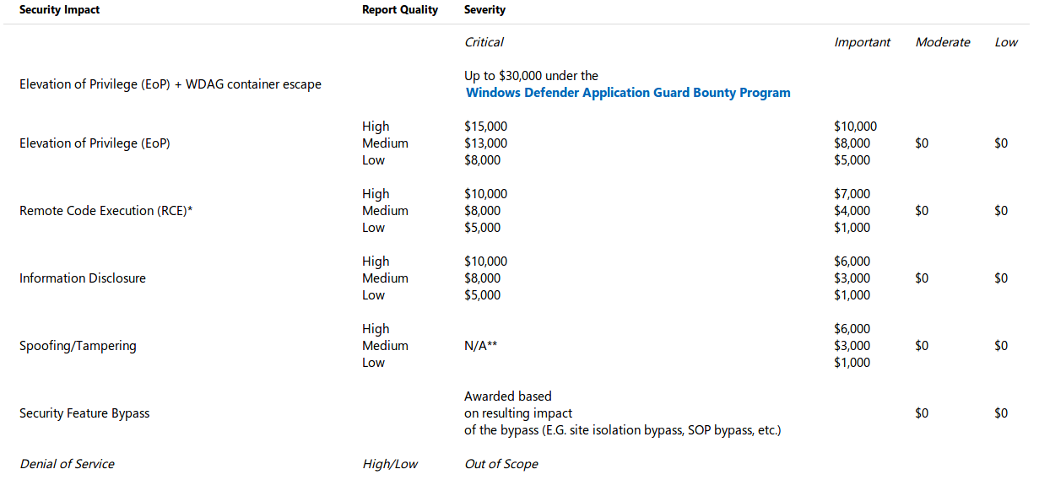
Task: Click the Security Impact column header
Action: click(59, 10)
